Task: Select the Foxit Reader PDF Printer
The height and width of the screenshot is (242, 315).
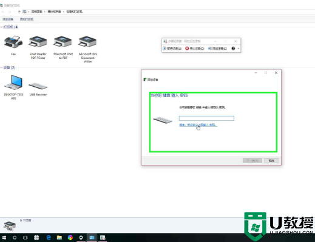Action: coord(38,47)
